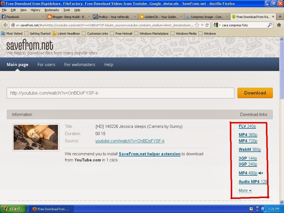The image size is (284, 213).
Task: Open the Edit menu
Action: click(x=13, y=10)
